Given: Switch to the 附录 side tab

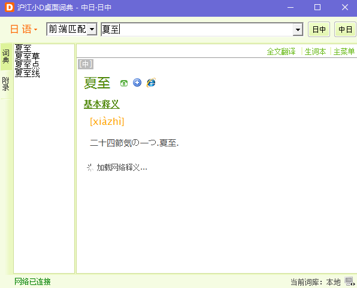Looking at the screenshot, I should click(x=6, y=84).
